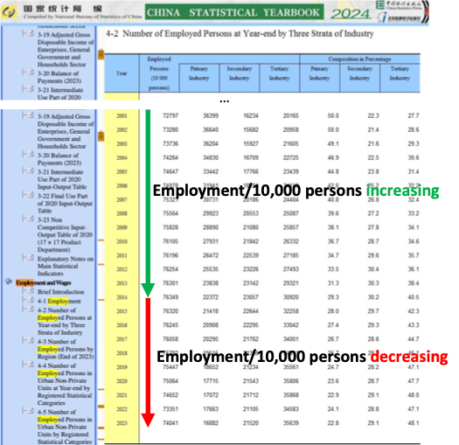Click the page icon of the 4-4 entry
The image size is (459, 445).
coord(31,365)
